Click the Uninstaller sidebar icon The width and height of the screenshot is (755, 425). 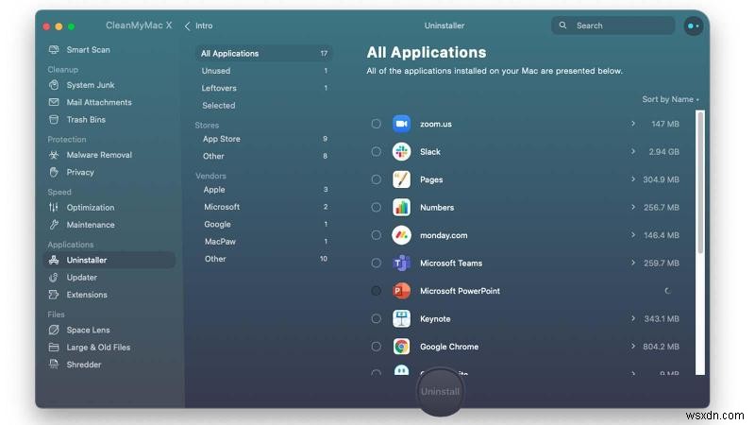[54, 260]
